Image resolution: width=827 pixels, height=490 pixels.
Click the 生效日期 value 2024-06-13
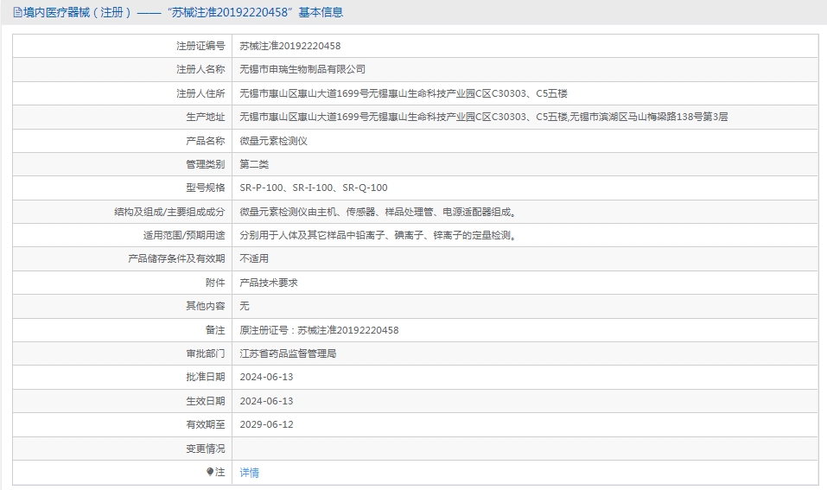266,401
